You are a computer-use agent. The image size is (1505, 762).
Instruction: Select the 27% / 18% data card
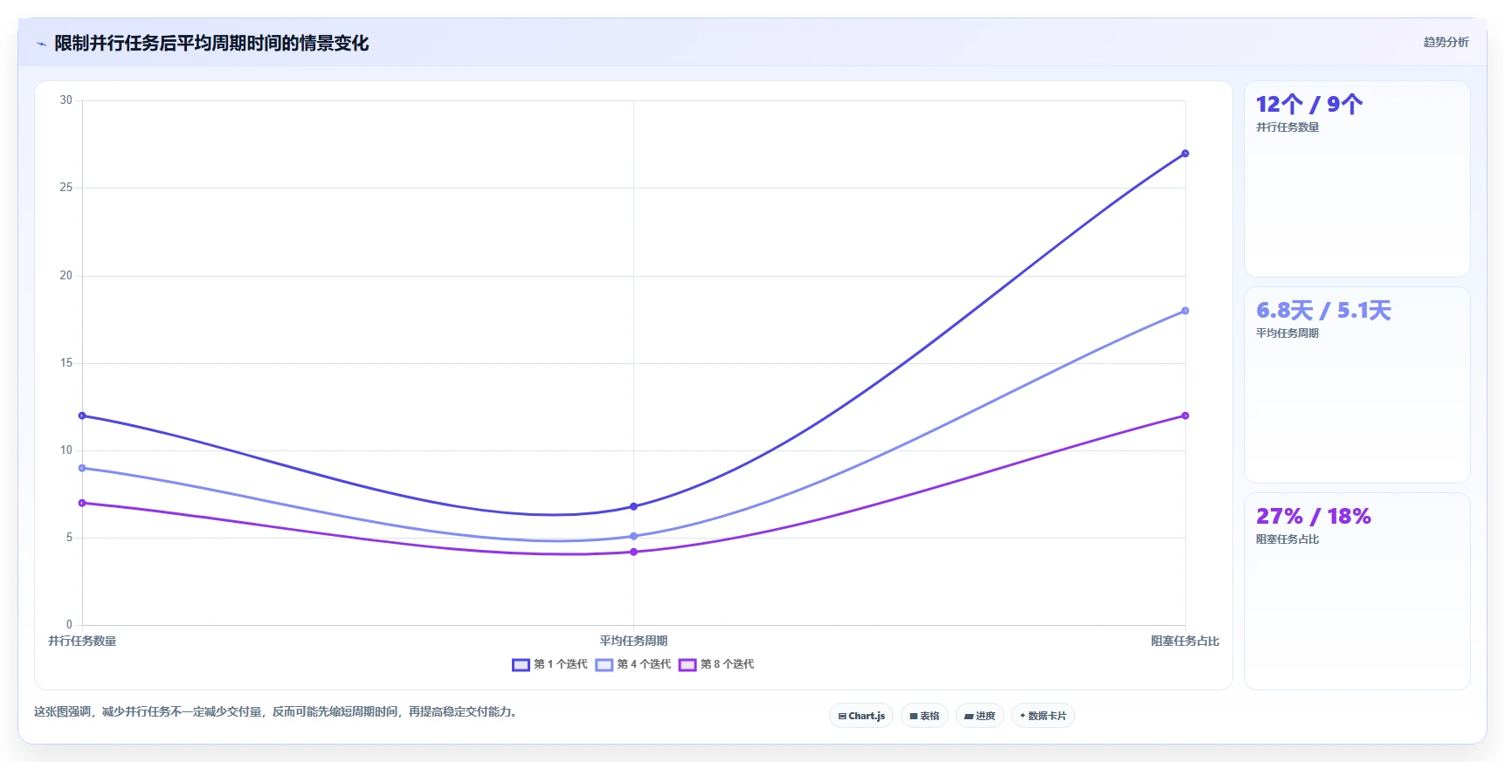(x=1357, y=591)
